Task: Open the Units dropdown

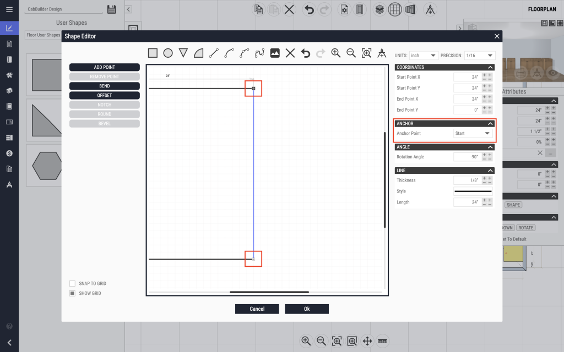Action: pyautogui.click(x=424, y=56)
